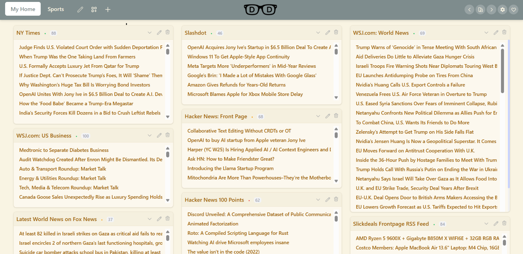Collapse the WSJ.com: US Business widget
This screenshot has width=523, height=254.
149,136
